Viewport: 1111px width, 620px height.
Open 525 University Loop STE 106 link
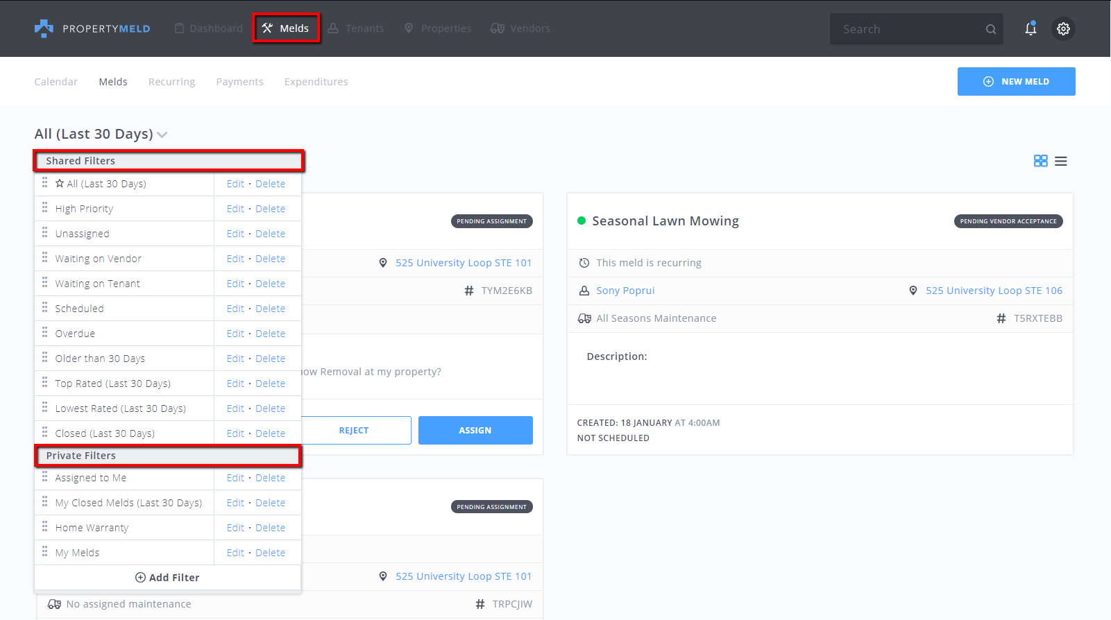pos(994,291)
